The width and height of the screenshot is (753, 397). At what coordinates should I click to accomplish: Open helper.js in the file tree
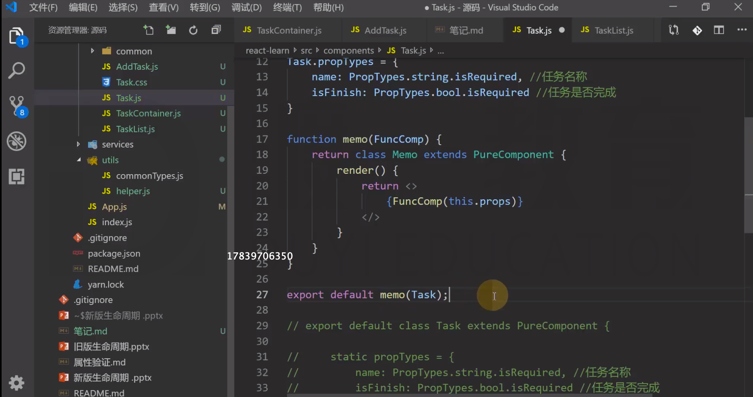point(133,191)
